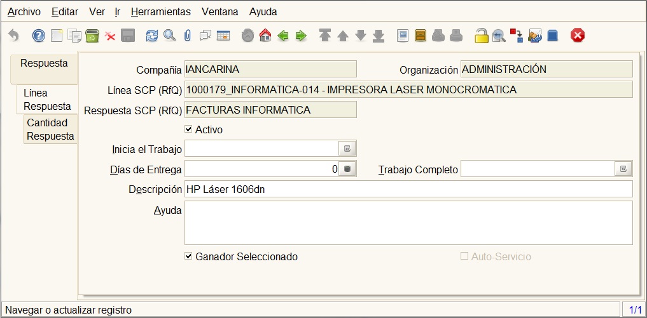Viewport: 647px width, 318px height.
Task: Open the Chat speech bubbles icon
Action: (205, 36)
